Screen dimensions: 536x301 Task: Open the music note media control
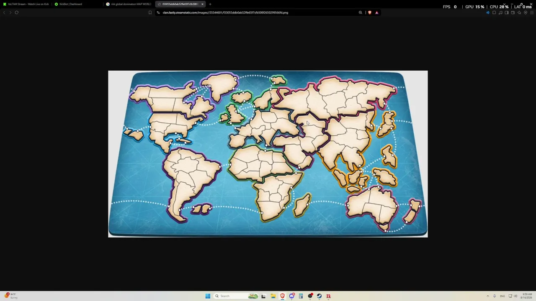500,13
